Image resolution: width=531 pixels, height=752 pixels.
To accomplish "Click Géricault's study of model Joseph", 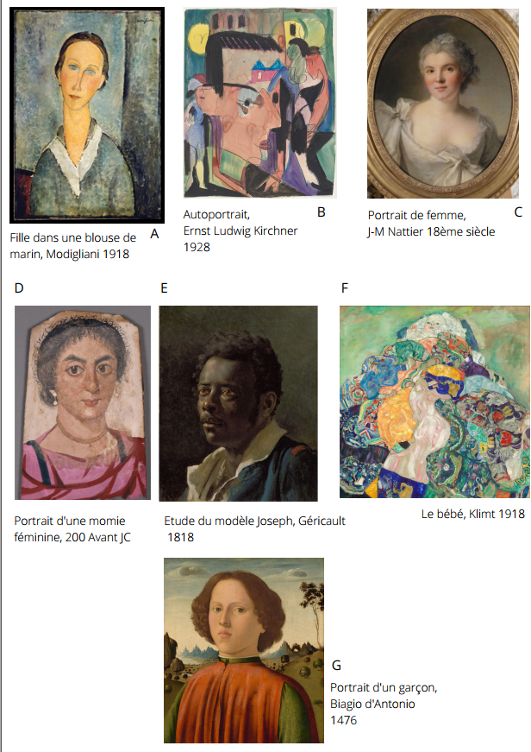I will [x=239, y=403].
